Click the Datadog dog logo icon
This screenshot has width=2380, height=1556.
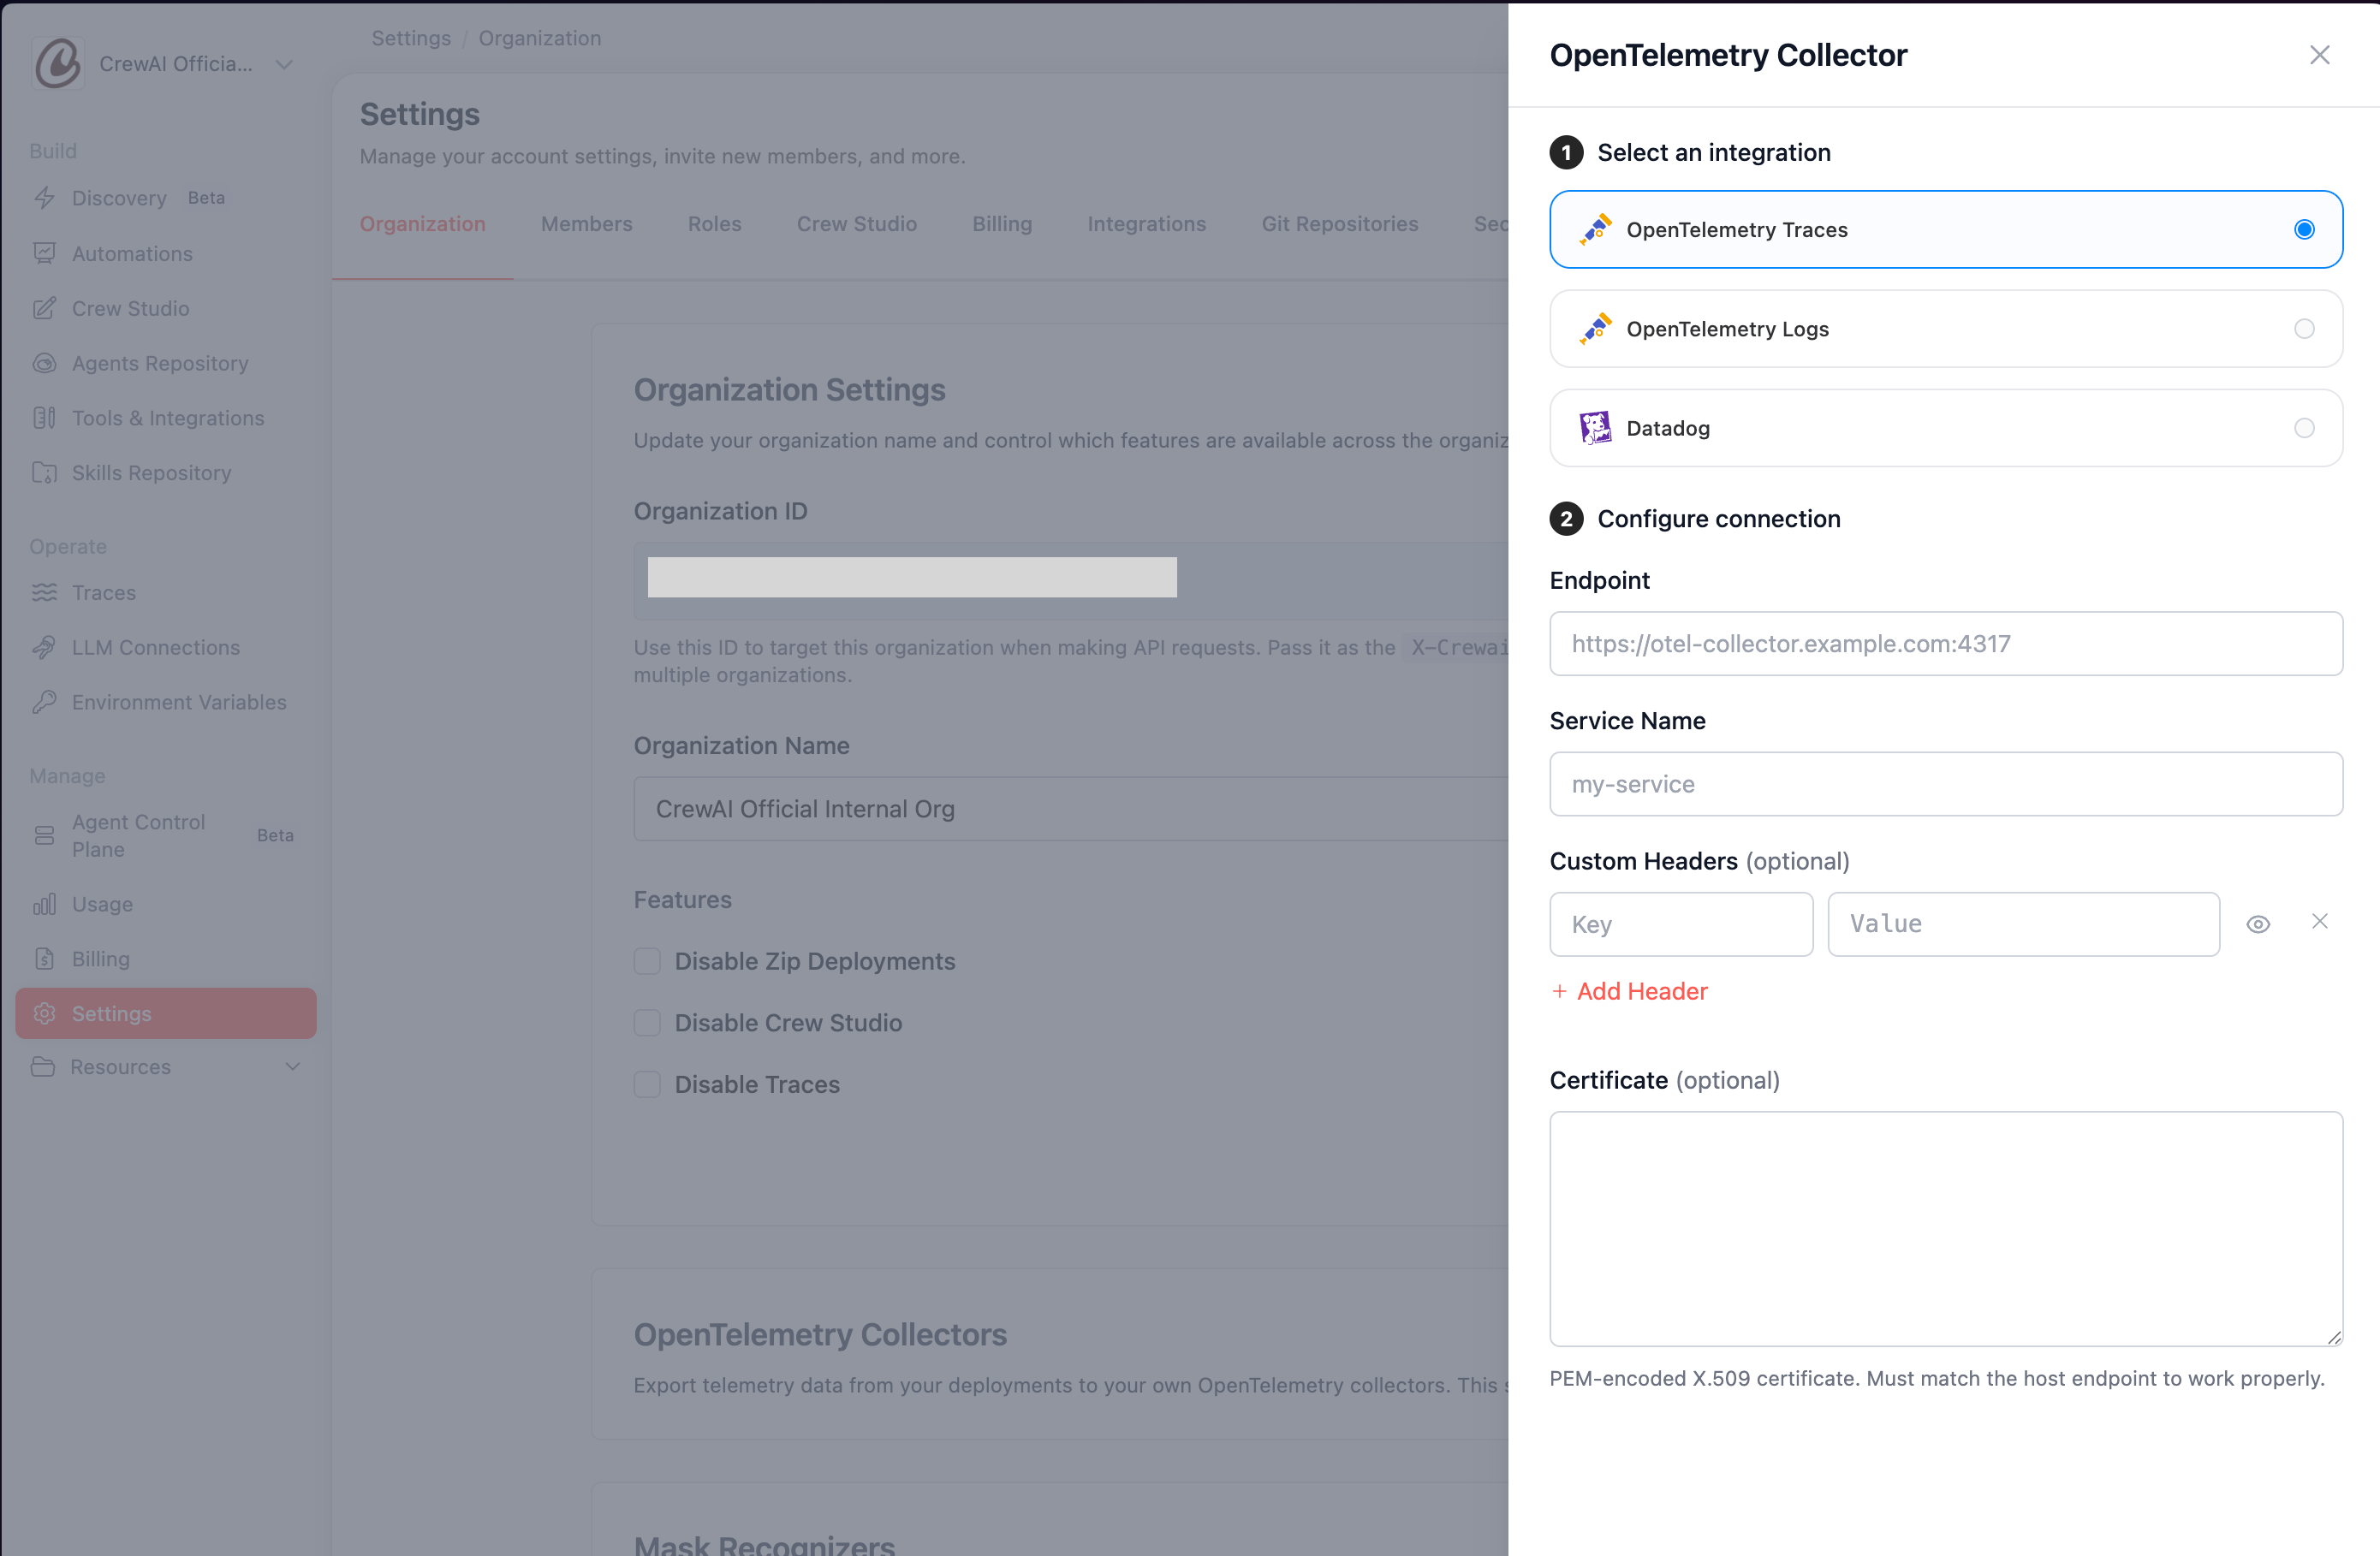[1595, 428]
